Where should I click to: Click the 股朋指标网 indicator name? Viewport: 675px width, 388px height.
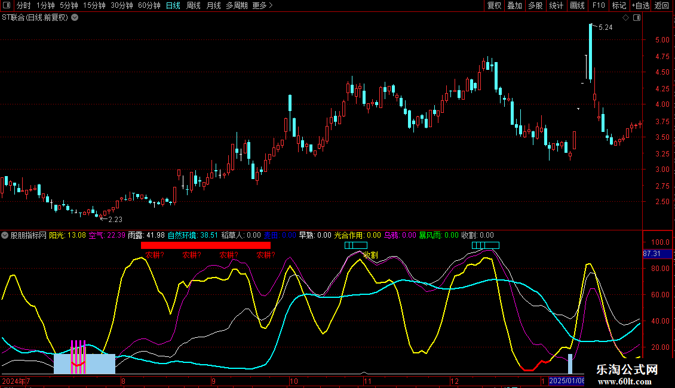pos(29,235)
